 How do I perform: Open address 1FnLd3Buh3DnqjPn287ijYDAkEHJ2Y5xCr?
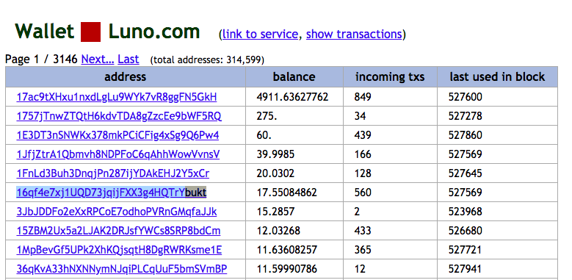click(113, 173)
